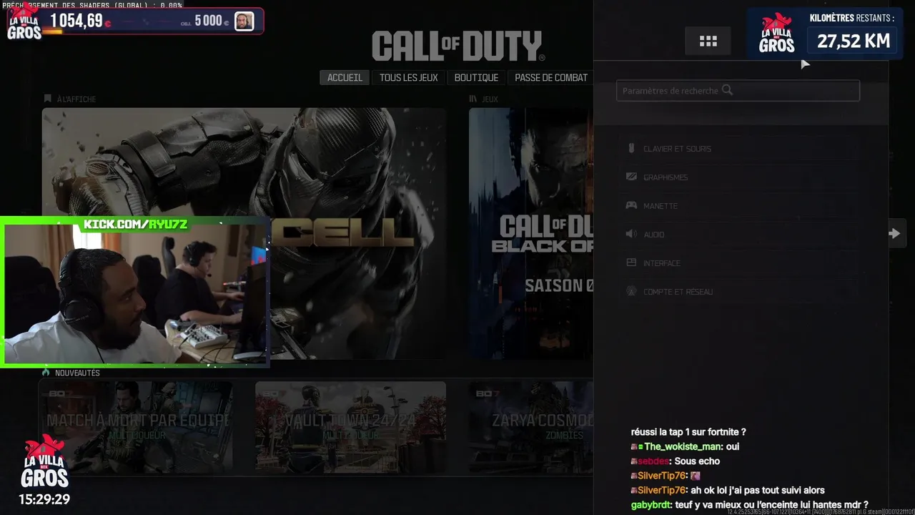Click the Compte et Réseau icon
The image size is (915, 515).
click(x=631, y=291)
